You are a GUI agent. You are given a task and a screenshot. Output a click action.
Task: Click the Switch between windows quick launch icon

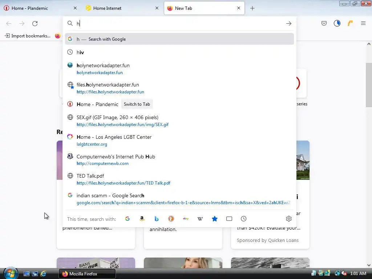tap(35, 274)
